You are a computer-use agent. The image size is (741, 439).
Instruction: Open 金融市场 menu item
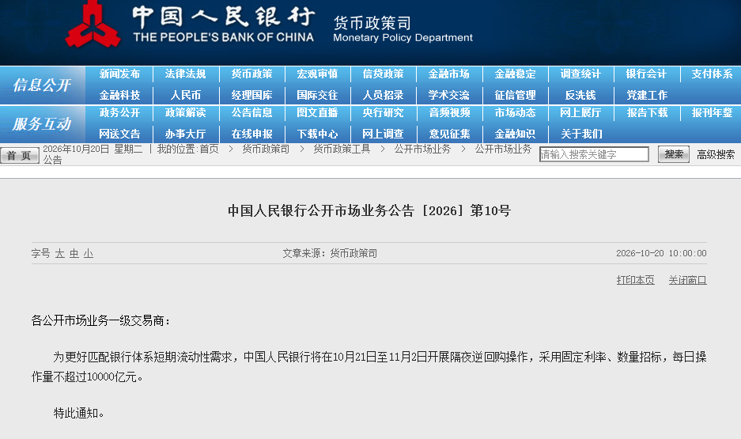point(448,74)
